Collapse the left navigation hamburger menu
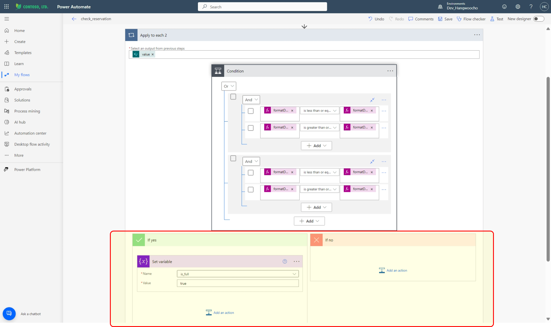The image size is (551, 327). pyautogui.click(x=7, y=19)
